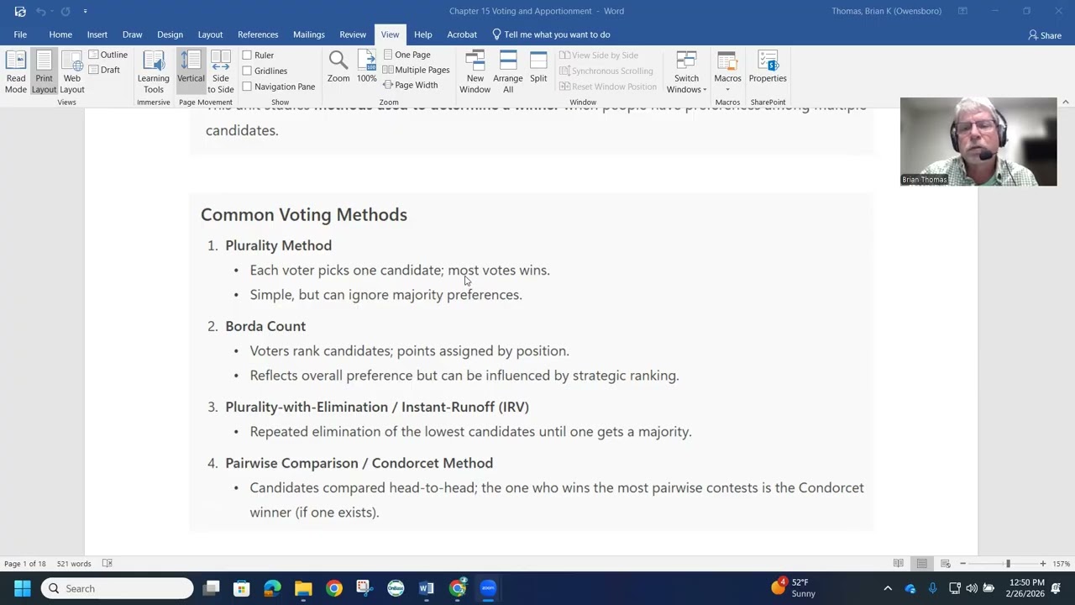Screen dimensions: 1075x605
Task: Split the document window
Action: click(x=538, y=67)
